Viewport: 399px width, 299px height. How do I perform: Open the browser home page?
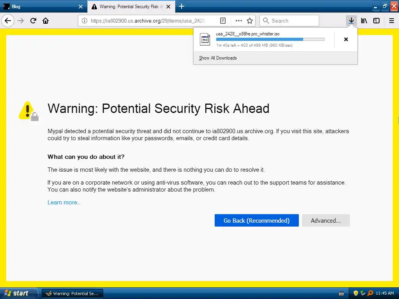tap(46, 21)
